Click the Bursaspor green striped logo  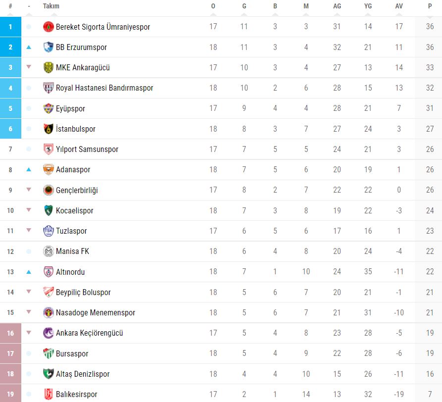pos(48,353)
